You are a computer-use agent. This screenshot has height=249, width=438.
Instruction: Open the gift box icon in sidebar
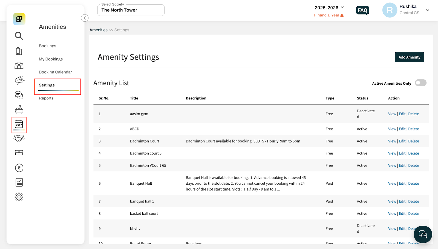click(19, 153)
